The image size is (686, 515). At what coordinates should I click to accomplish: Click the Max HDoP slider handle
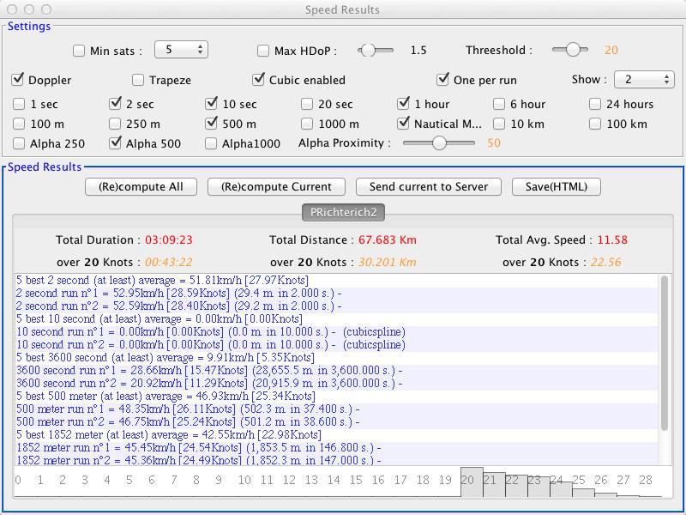[368, 50]
